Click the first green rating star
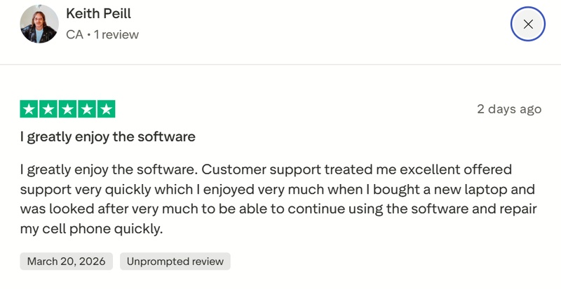Viewport: 561px width, 289px height. click(29, 109)
